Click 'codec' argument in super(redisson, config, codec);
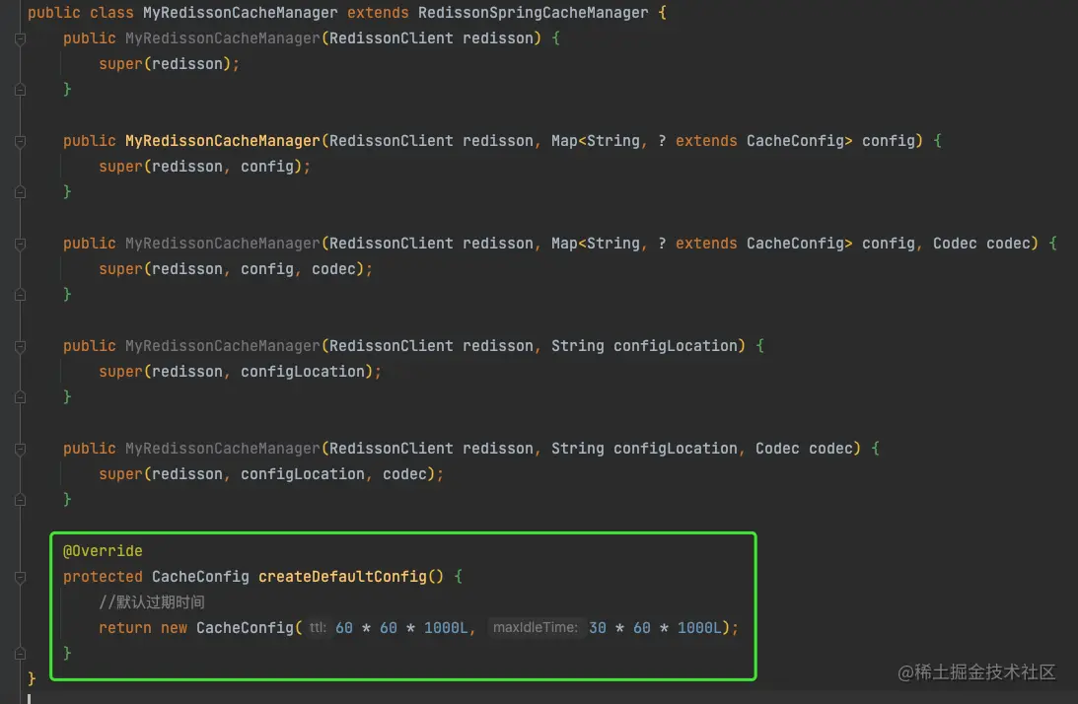 click(x=333, y=269)
